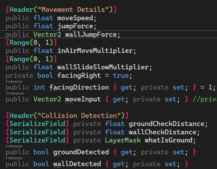This screenshot has width=217, height=169.
Task: Click 'private set' on the facingDirection line
Action: [x=163, y=88]
